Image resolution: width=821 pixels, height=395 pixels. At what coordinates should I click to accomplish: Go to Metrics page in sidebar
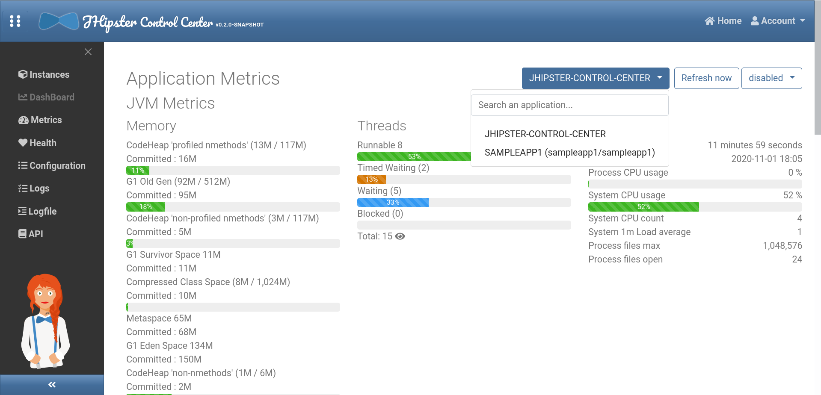[x=40, y=120]
